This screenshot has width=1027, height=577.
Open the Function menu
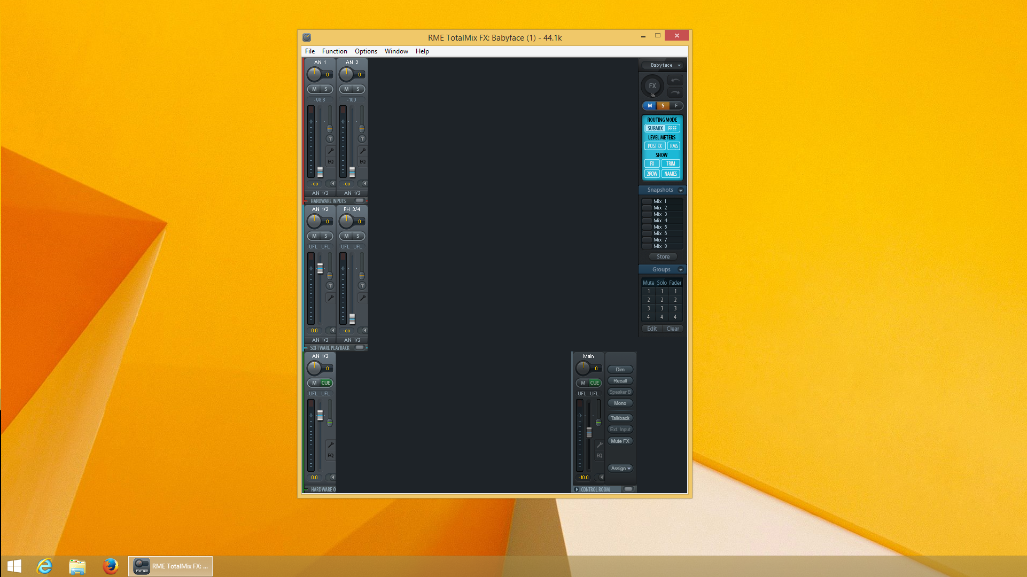334,51
